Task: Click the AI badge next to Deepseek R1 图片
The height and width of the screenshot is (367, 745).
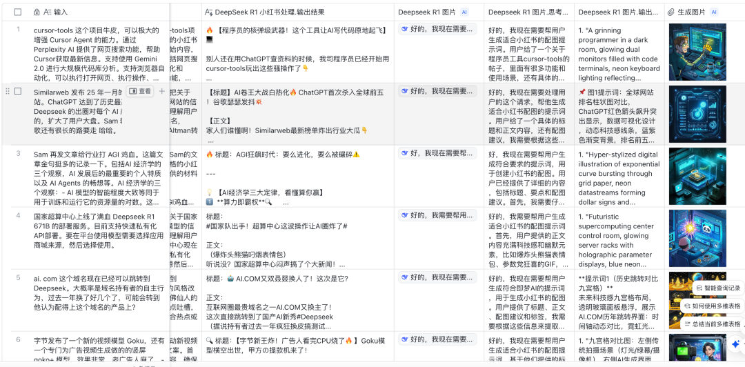Action: point(464,12)
